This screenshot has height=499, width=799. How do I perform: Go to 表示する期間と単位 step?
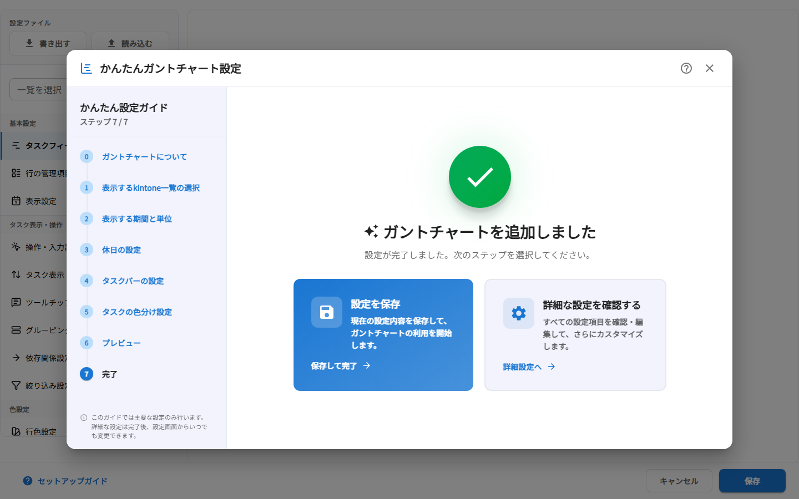click(x=137, y=219)
